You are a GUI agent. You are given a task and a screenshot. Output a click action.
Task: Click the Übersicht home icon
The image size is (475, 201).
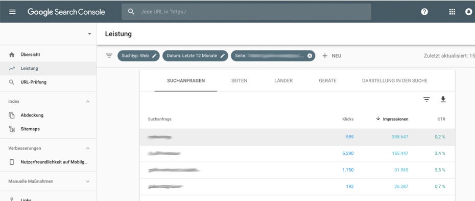[x=12, y=54]
